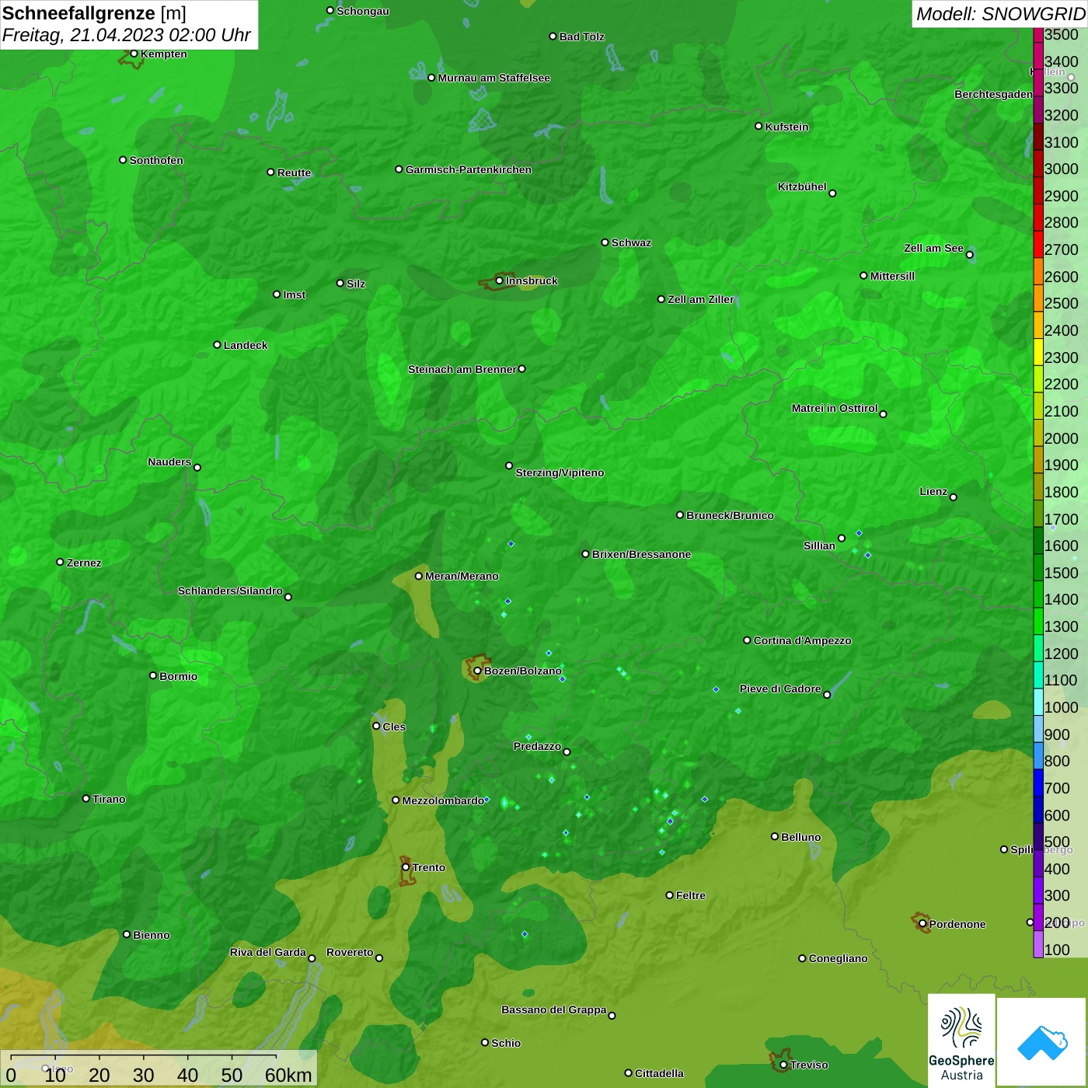Click the 'Cortina d'Ampezzo' label
This screenshot has height=1088, width=1088.
click(802, 640)
